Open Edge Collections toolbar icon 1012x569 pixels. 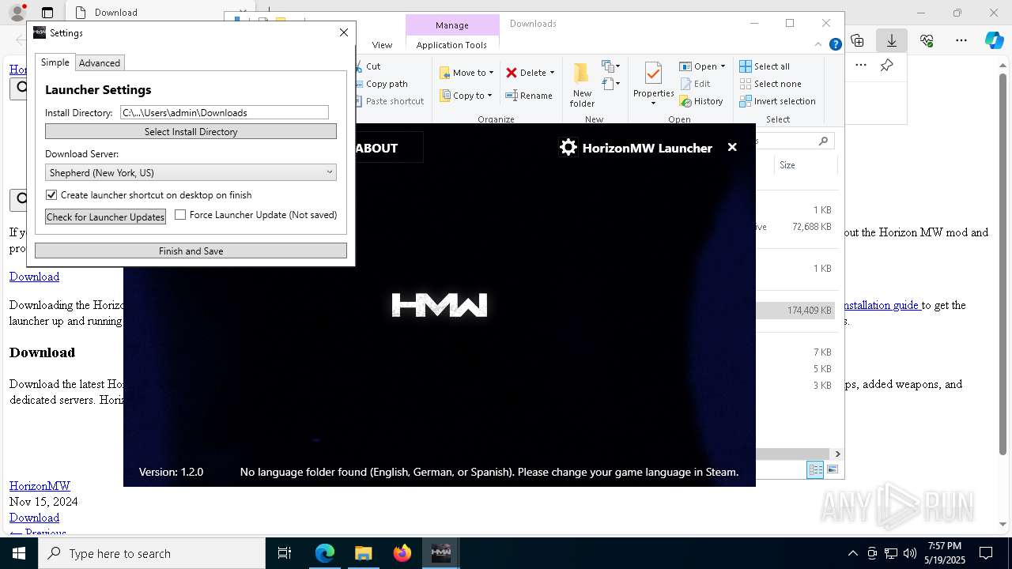pyautogui.click(x=857, y=40)
